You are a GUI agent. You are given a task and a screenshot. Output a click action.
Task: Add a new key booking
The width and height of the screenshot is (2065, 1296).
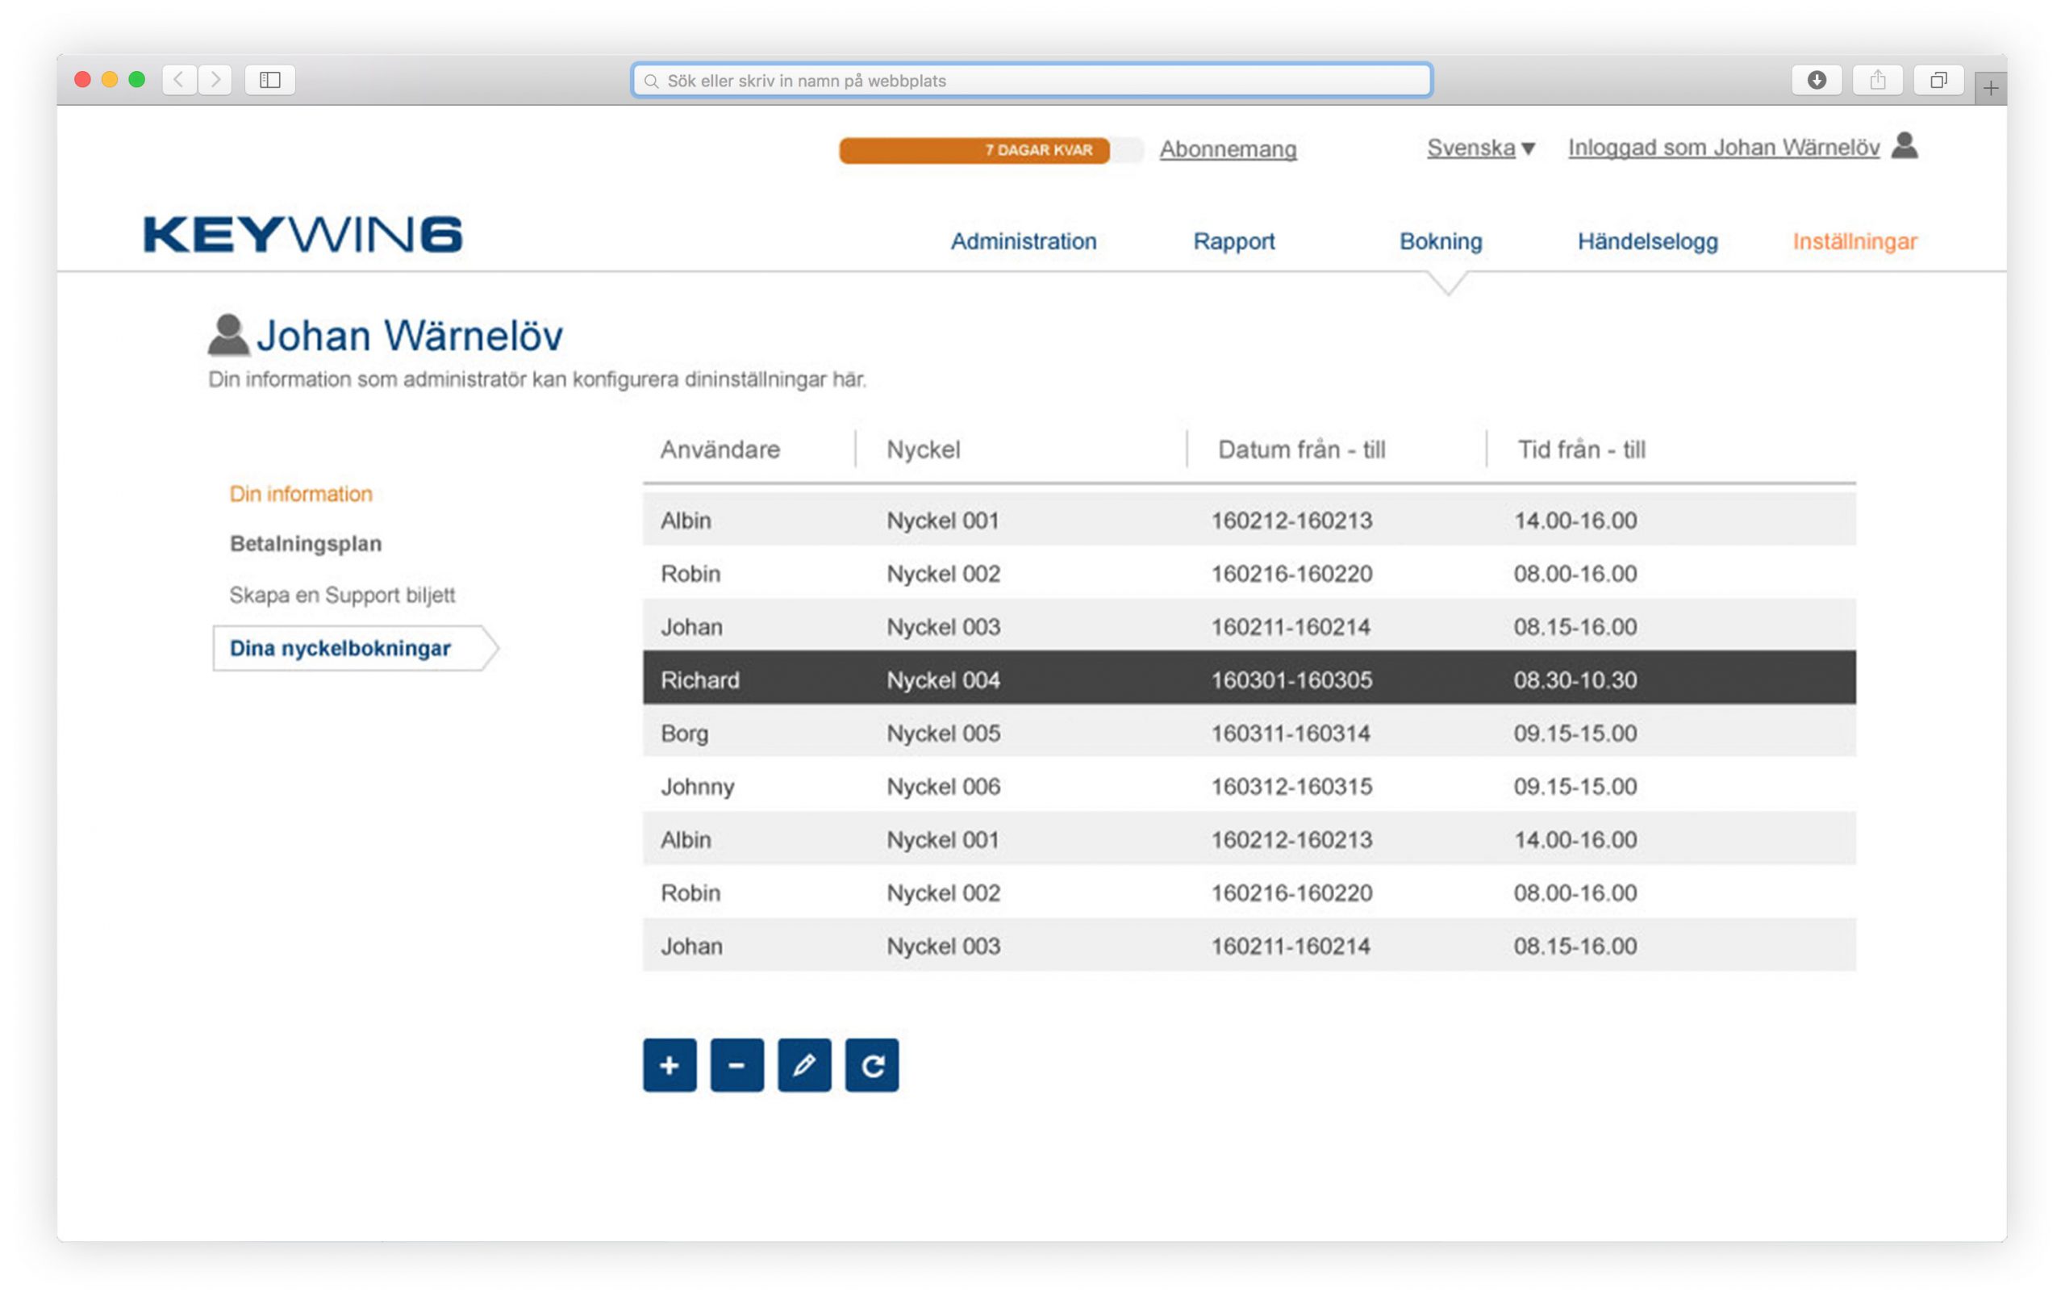tap(670, 1065)
